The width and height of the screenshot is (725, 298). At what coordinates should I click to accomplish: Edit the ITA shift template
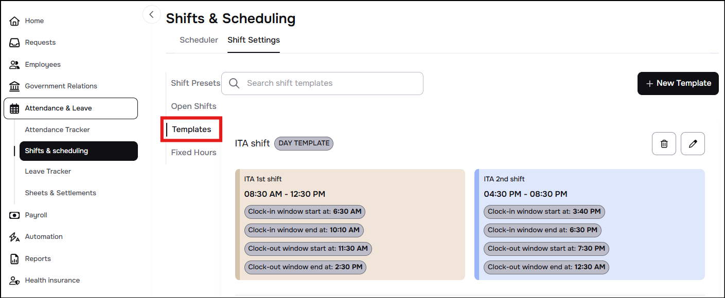pyautogui.click(x=693, y=144)
